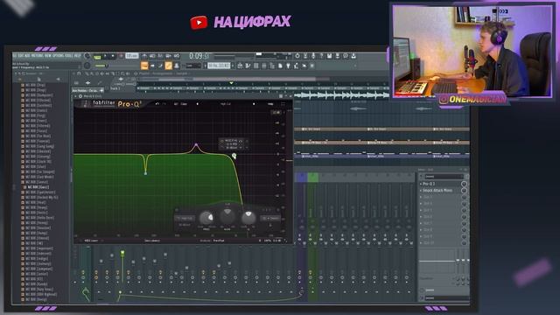Click the GAIN knob in Pro-Q 3
The image size is (560, 315).
pos(227,216)
